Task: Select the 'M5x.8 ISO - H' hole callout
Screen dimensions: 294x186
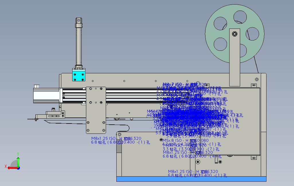Action: coord(185,140)
